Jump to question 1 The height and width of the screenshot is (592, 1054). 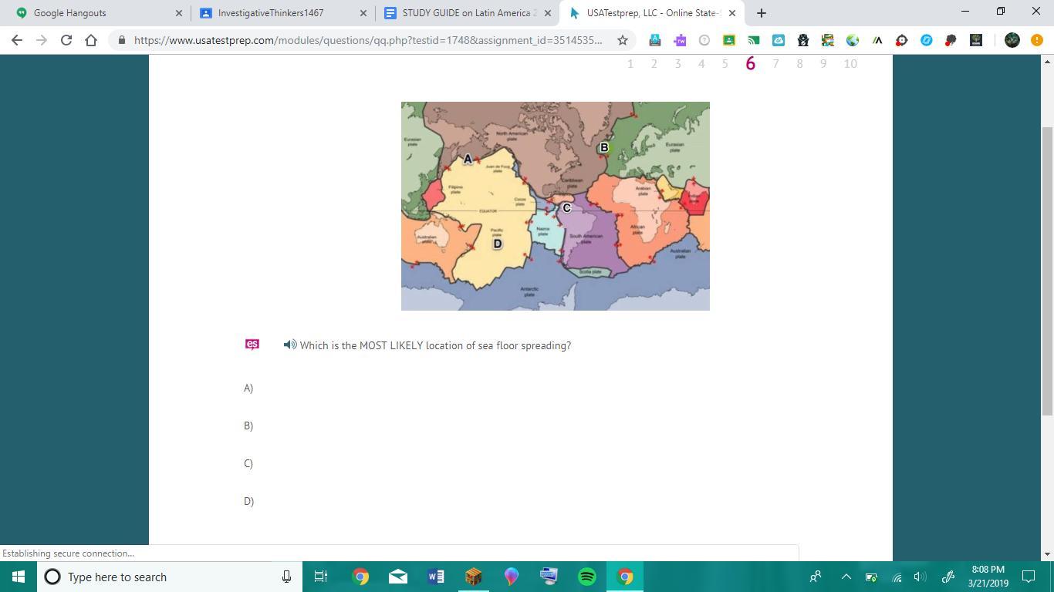(x=630, y=64)
